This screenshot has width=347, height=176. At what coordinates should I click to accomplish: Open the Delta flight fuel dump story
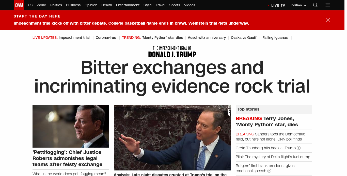273,157
